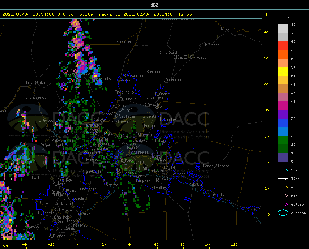Click the Divisadero place label

pyautogui.click(x=168, y=120)
